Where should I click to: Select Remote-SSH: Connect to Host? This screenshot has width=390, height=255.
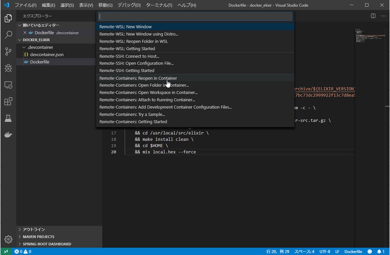195,56
